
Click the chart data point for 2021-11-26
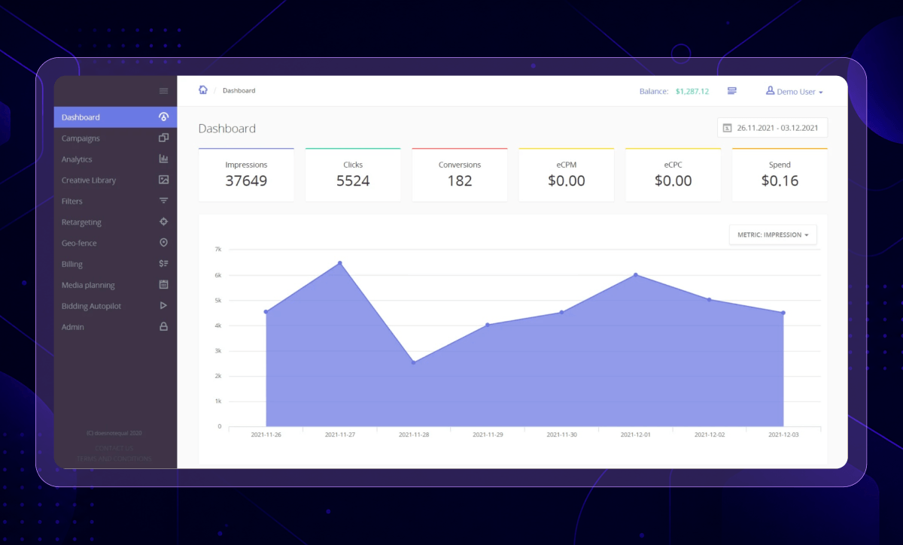pos(266,312)
